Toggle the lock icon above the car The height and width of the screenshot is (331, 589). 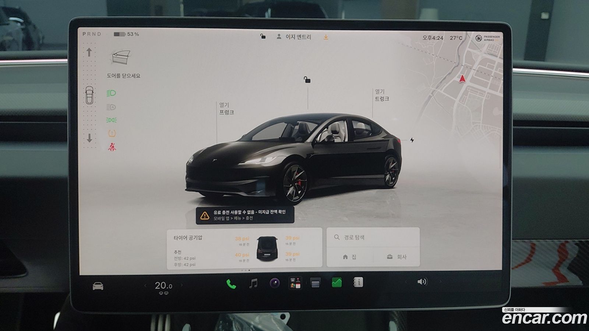coord(307,79)
